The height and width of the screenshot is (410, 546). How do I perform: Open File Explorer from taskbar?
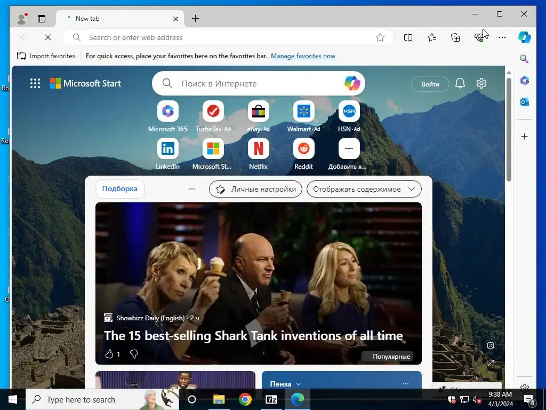point(219,399)
